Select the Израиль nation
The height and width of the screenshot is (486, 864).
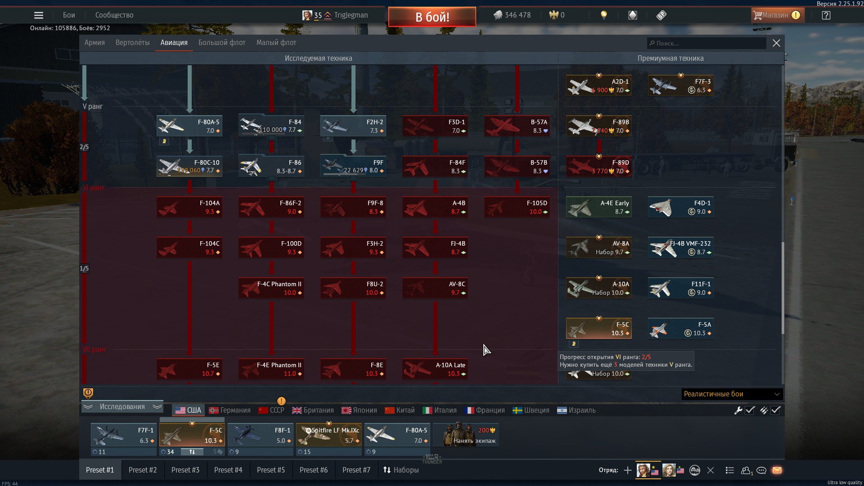click(x=576, y=410)
